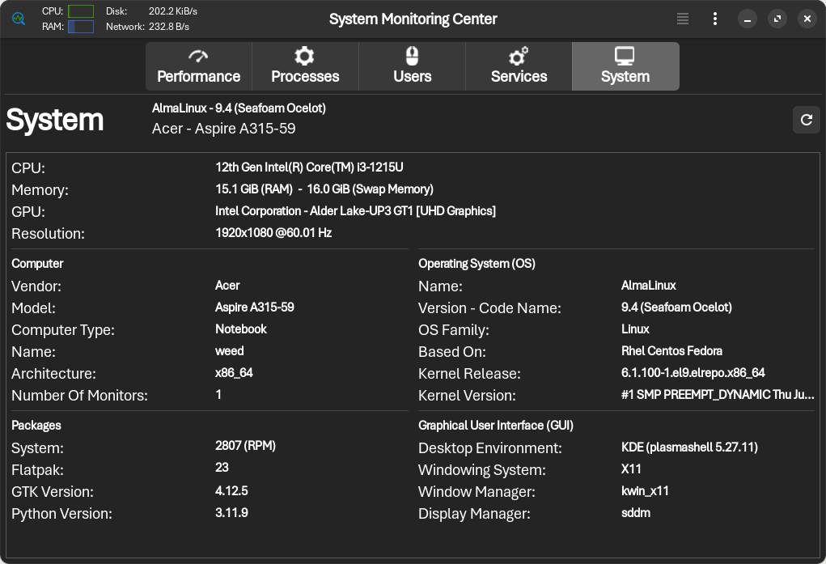The image size is (826, 564).
Task: Click the RAM usage bar in header
Action: (x=81, y=27)
